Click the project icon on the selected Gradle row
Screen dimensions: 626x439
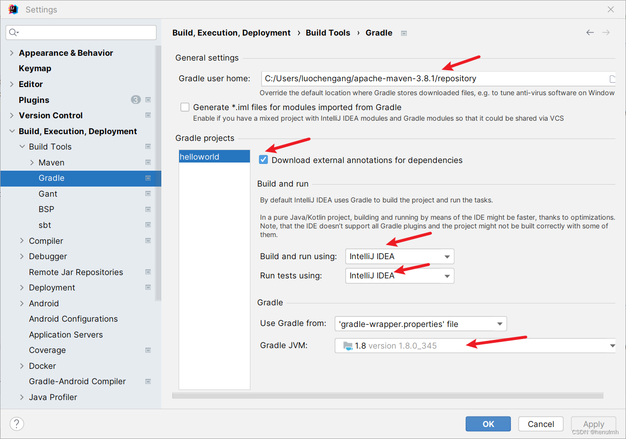click(148, 178)
